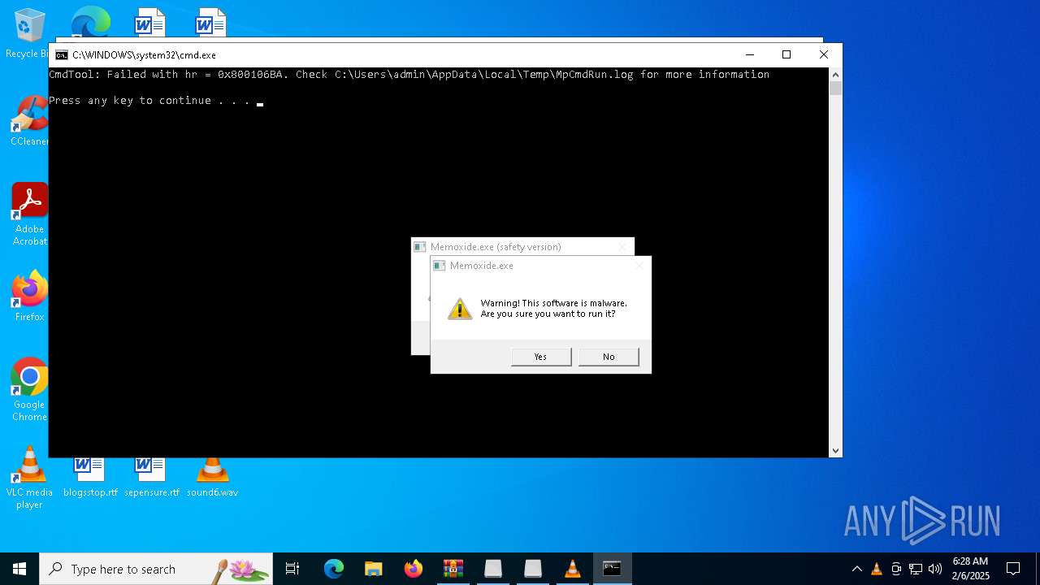
Task: Click the warning message text in dialog
Action: pos(554,309)
